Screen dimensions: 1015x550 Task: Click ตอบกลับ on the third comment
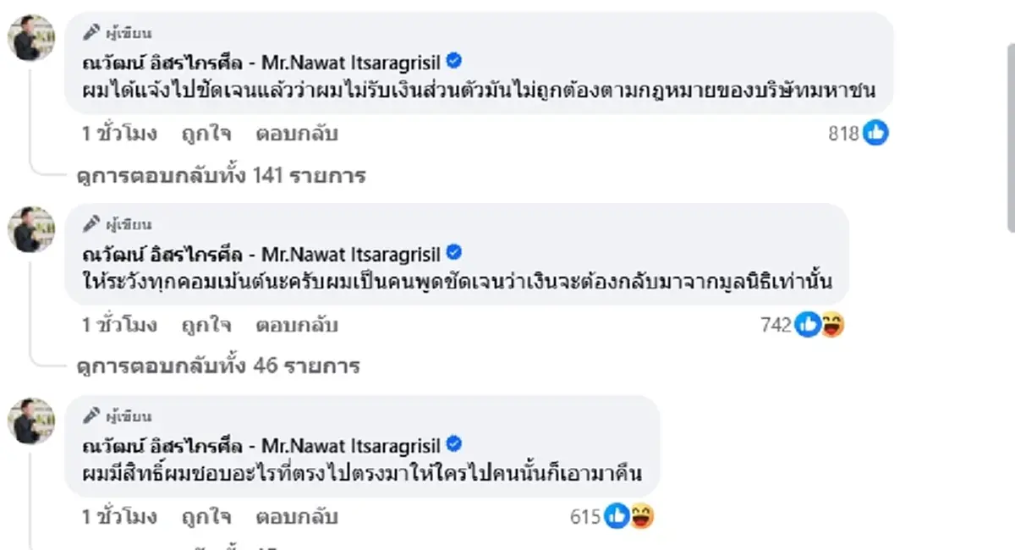[x=296, y=516]
